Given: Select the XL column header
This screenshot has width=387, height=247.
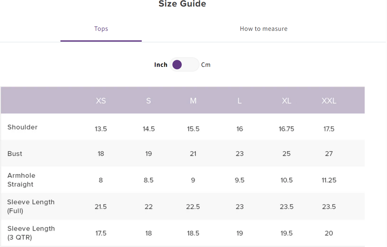Looking at the screenshot, I should click(x=287, y=101).
